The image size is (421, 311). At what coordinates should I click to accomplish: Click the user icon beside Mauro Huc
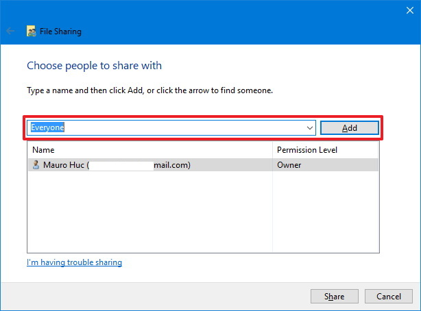tap(36, 165)
